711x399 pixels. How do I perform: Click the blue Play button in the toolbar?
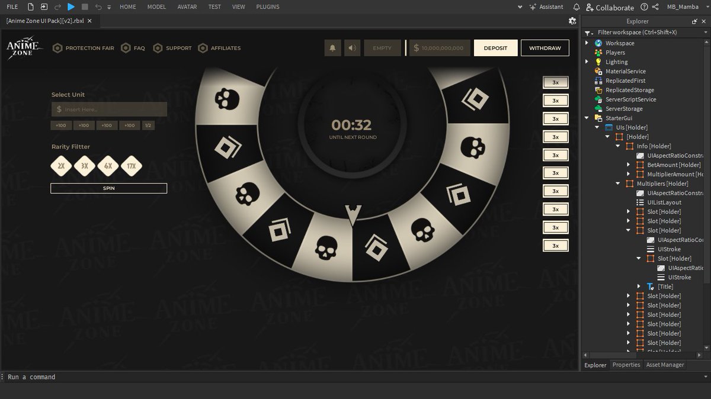pyautogui.click(x=71, y=7)
